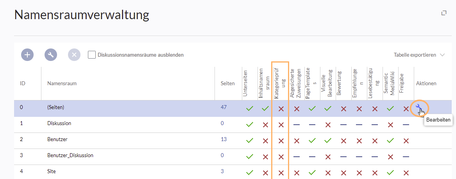
Task: Click the Seiten column header
Action: [227, 83]
